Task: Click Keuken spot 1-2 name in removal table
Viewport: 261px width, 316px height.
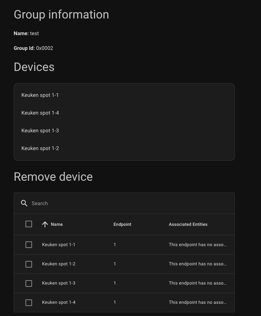Action: click(59, 264)
